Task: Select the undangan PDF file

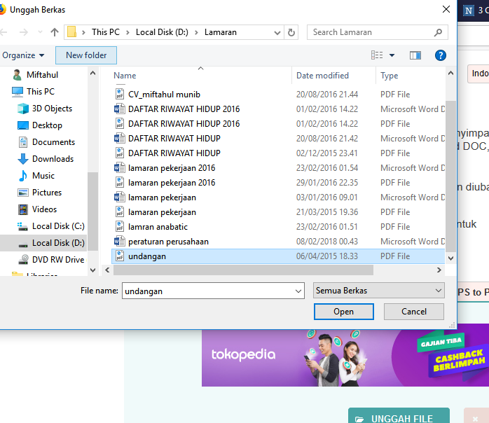Action: [278, 256]
